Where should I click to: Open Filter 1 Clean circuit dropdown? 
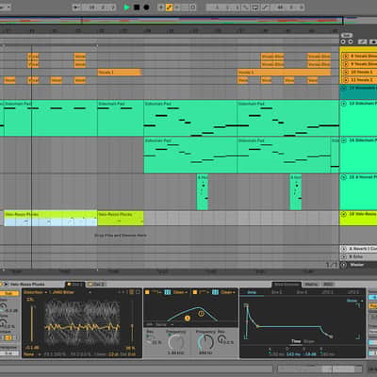coord(180,292)
